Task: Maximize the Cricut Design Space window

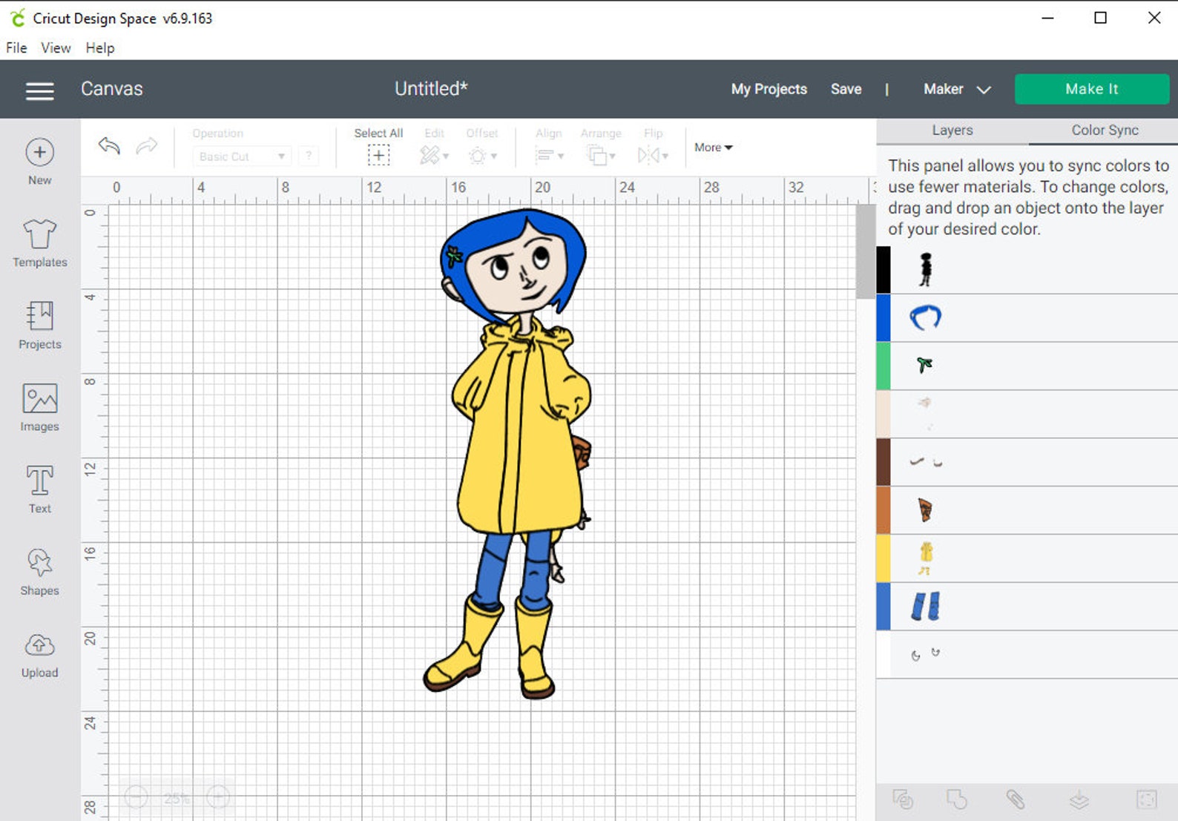Action: (1101, 18)
